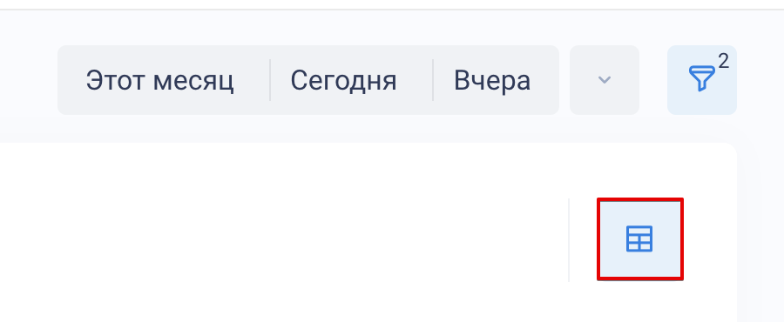Toggle the active filters panel
The width and height of the screenshot is (784, 322).
(x=701, y=80)
